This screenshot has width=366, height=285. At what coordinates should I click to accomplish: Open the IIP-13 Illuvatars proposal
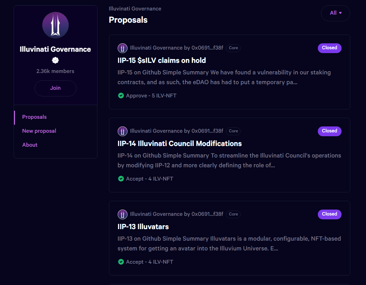(143, 227)
